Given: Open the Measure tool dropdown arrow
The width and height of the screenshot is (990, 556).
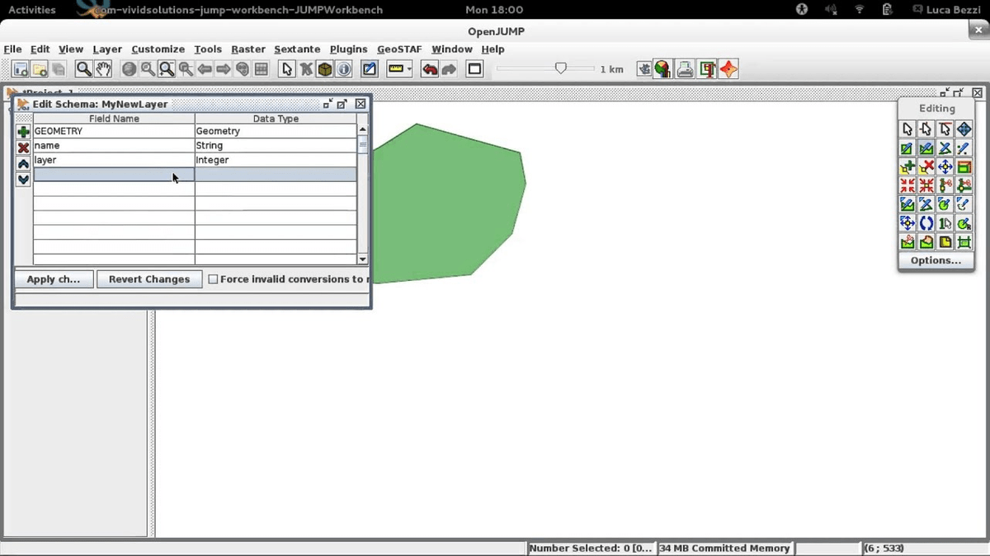Looking at the screenshot, I should [409, 70].
